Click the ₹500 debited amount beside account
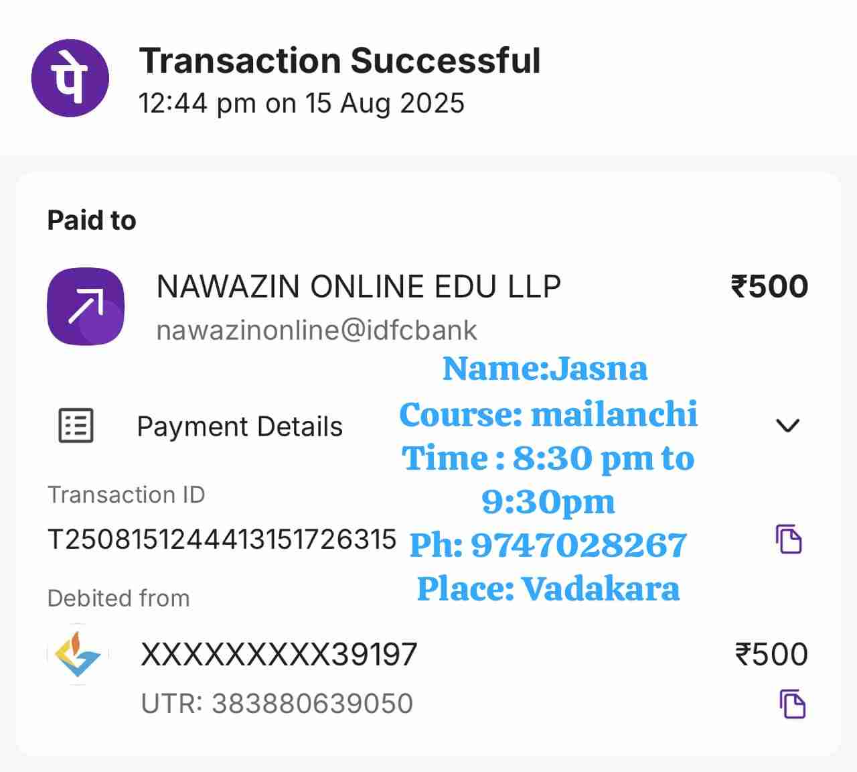 coord(771,655)
